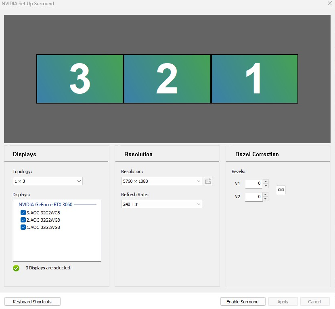Screen dimensions: 335x309
Task: Click the '3 Displays are selected.' status text
Action: (48, 268)
